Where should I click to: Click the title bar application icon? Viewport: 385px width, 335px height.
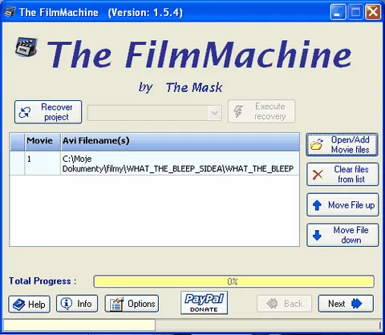pyautogui.click(x=10, y=12)
